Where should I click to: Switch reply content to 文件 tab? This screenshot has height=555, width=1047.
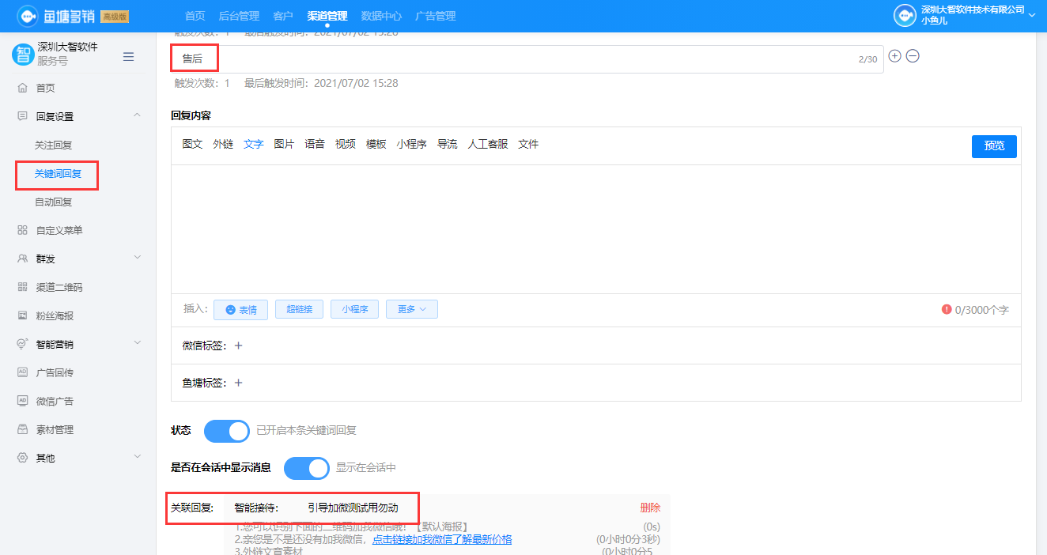click(528, 144)
